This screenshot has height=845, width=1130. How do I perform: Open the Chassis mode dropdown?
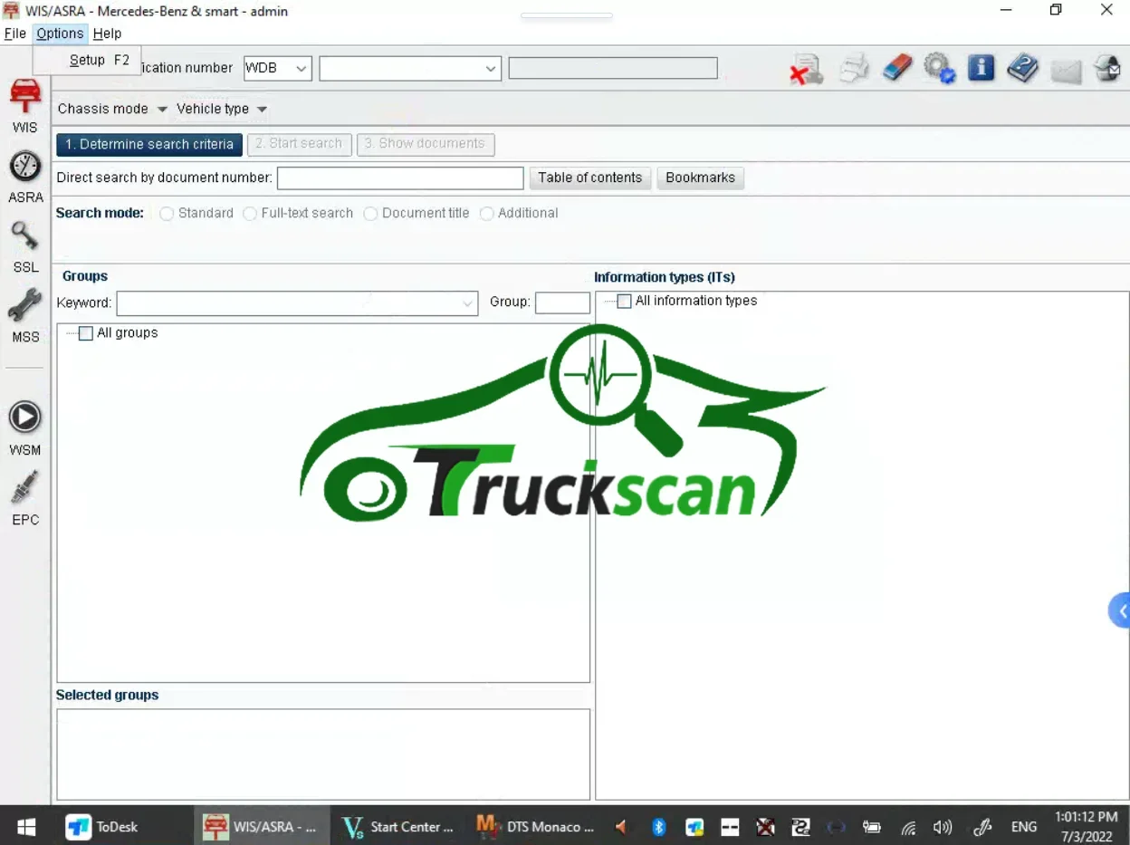[112, 109]
